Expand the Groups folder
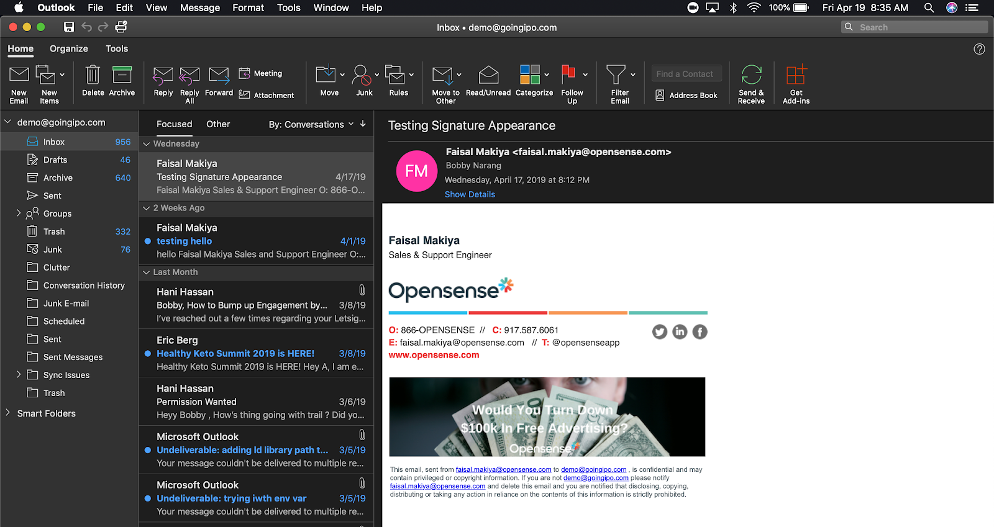This screenshot has height=527, width=994. point(19,213)
